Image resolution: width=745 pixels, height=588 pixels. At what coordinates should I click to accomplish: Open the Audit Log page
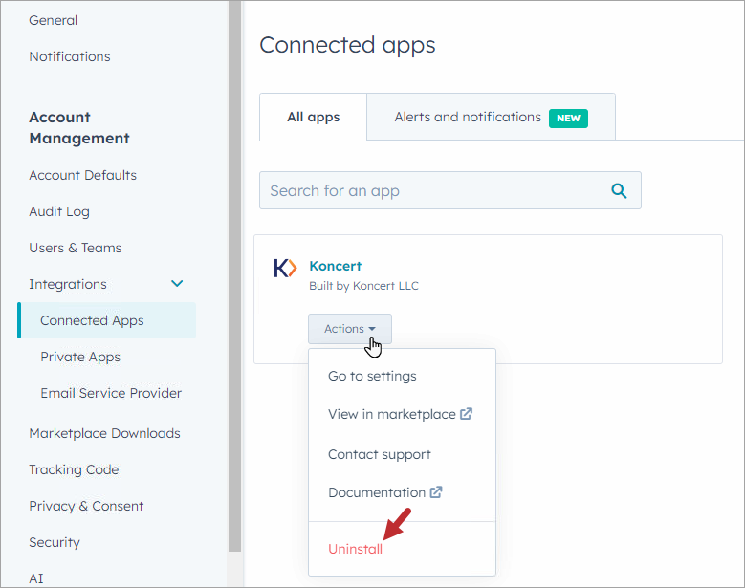[x=59, y=211]
